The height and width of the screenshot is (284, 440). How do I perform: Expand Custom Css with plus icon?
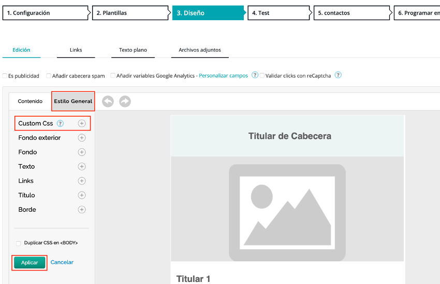pyautogui.click(x=81, y=123)
